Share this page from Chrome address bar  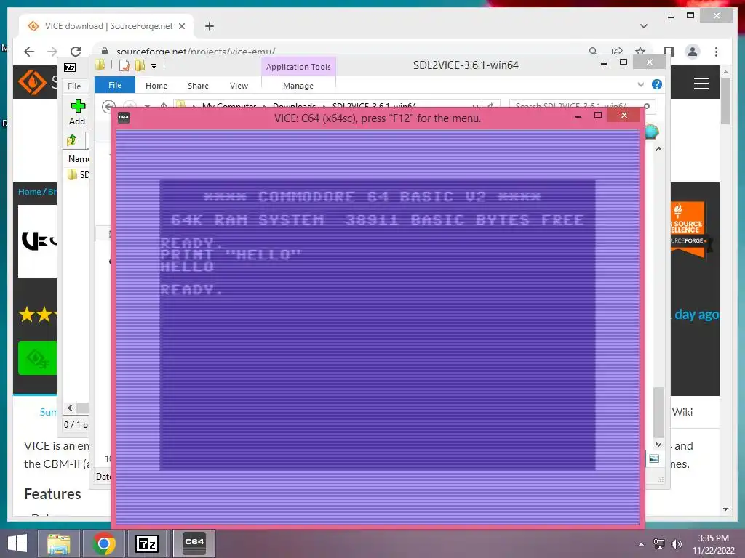(x=617, y=52)
